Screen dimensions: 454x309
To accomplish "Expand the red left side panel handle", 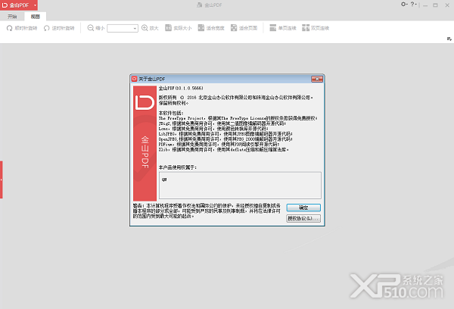I will coord(2,179).
